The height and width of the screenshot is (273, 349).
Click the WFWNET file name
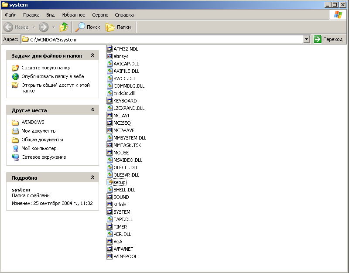point(123,249)
